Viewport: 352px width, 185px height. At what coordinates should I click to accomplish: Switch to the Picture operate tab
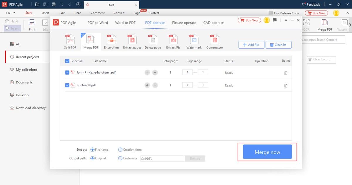184,23
